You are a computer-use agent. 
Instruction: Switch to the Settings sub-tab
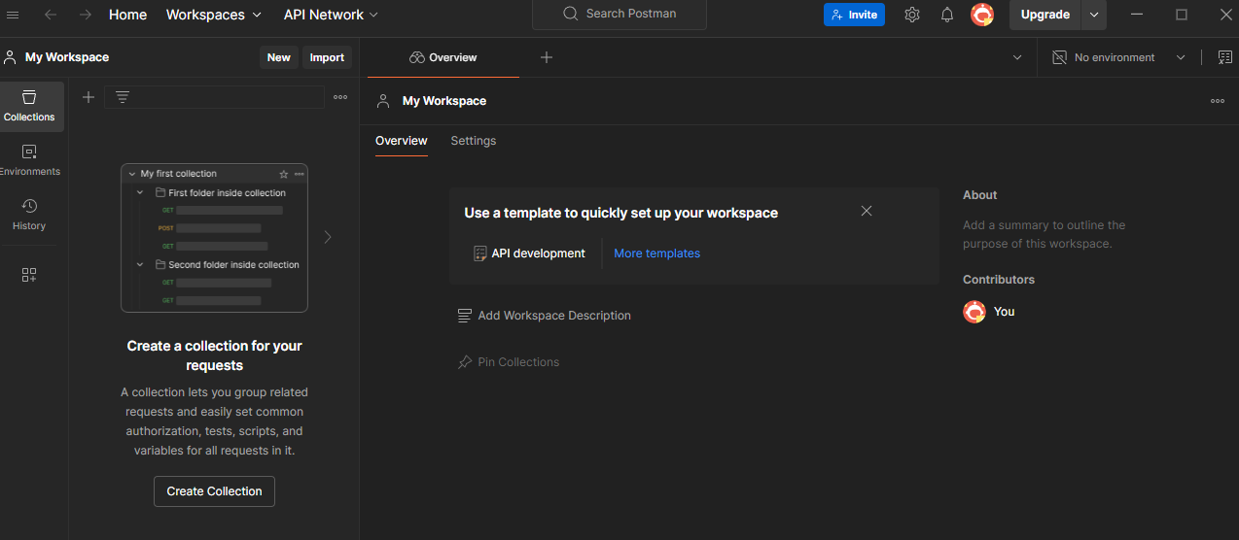(x=474, y=141)
